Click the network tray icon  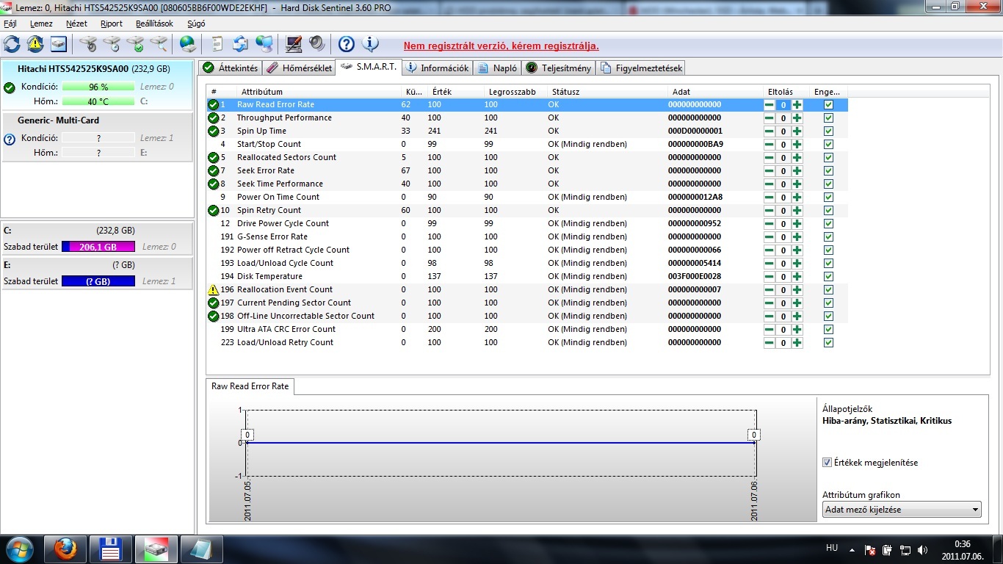[x=905, y=549]
